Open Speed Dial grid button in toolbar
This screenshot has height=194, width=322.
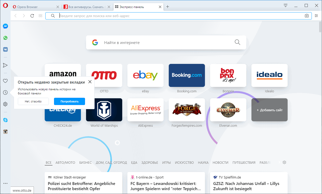(x=40, y=16)
